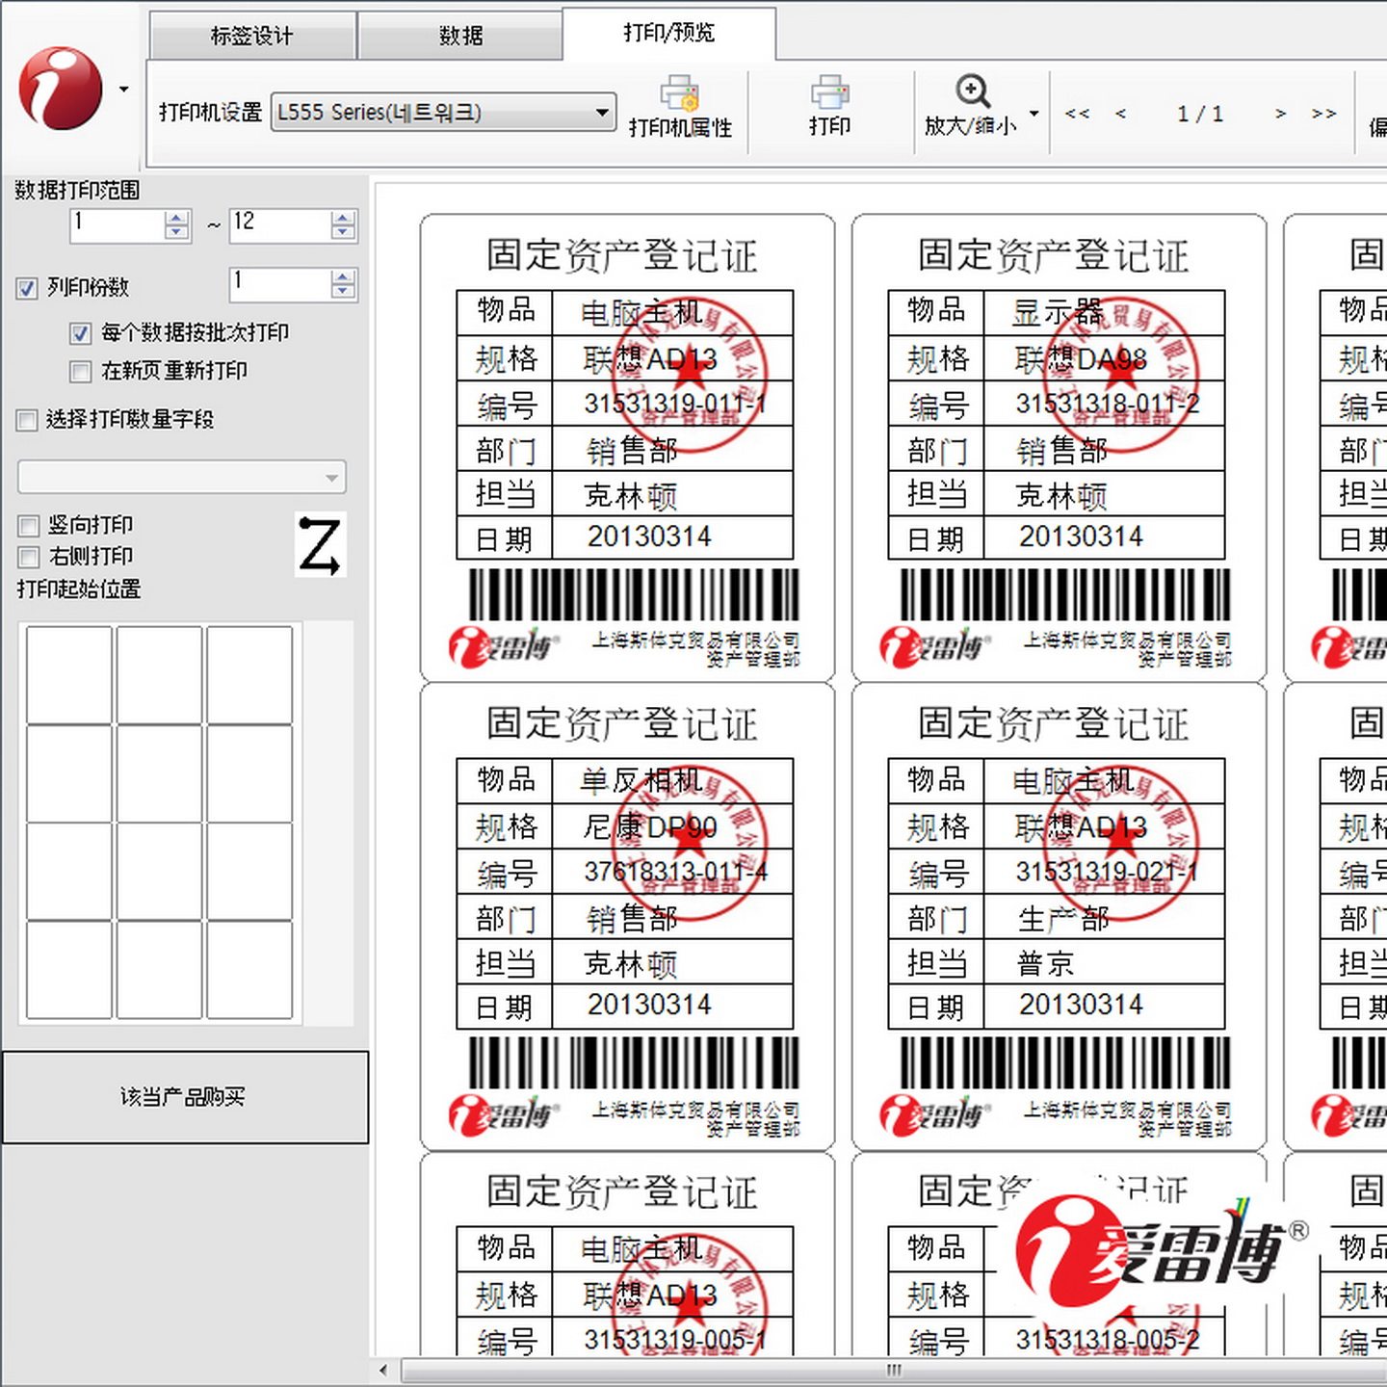Jump to first page with << button
This screenshot has width=1387, height=1387.
(x=1078, y=114)
